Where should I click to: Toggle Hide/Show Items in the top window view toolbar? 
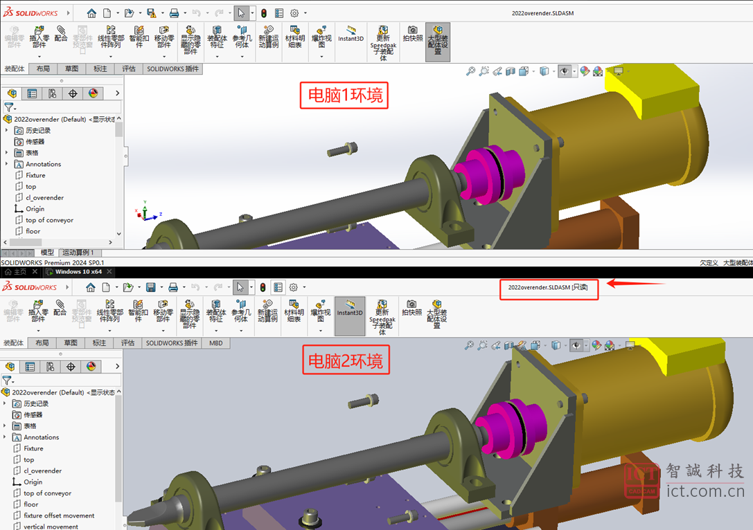coord(565,71)
